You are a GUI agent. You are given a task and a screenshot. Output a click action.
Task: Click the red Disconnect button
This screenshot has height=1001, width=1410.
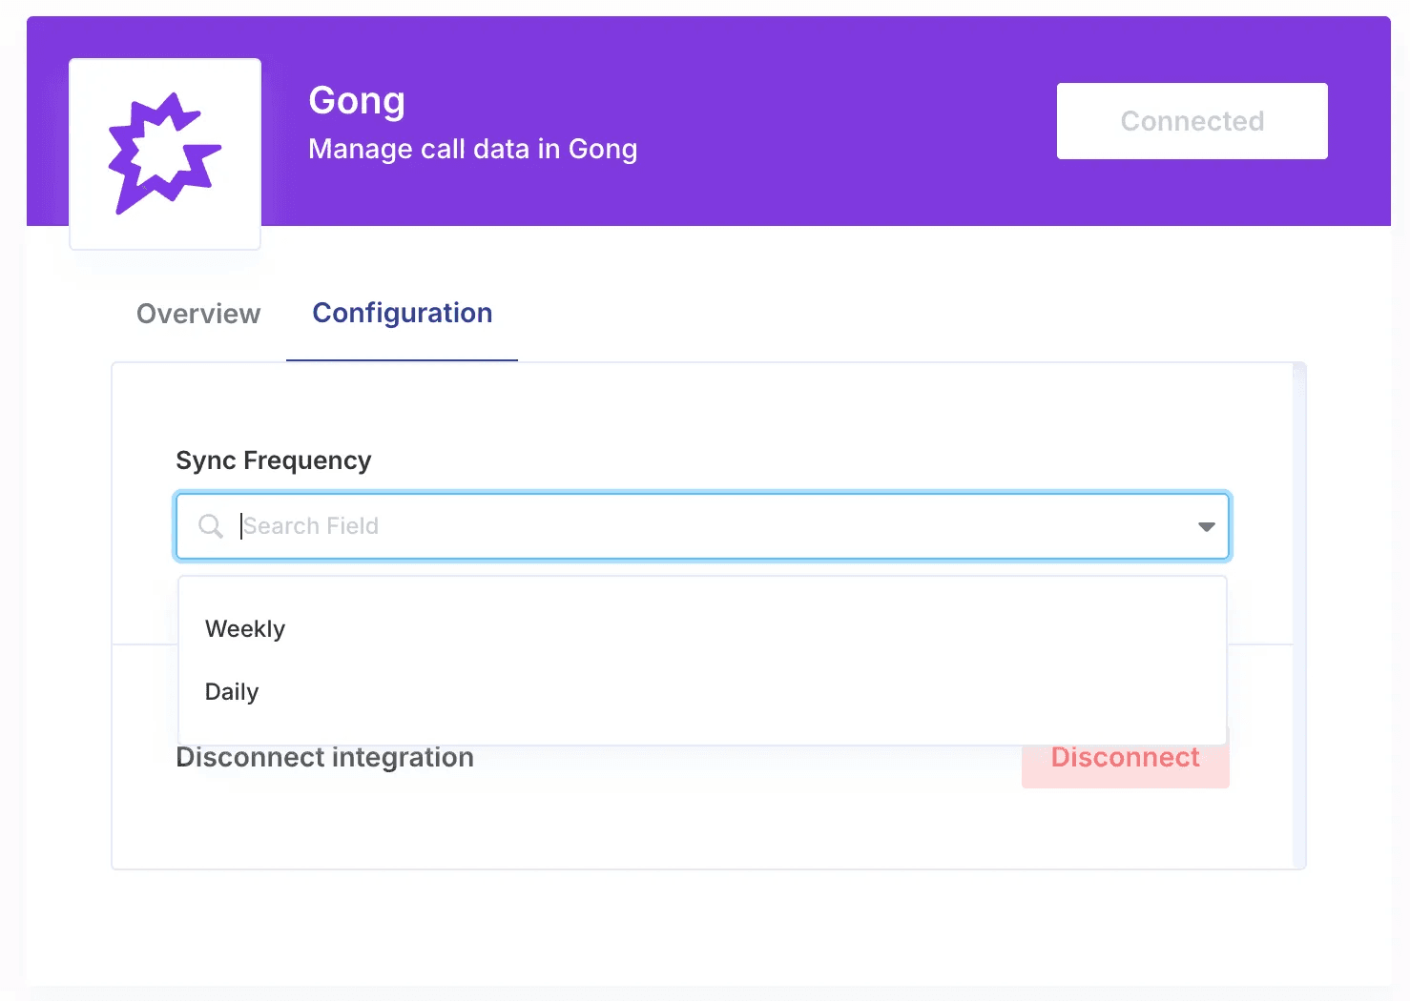[x=1125, y=759]
